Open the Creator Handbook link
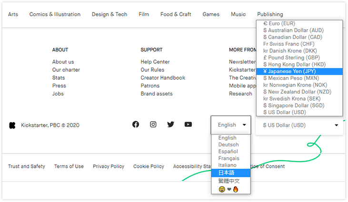The width and height of the screenshot is (348, 202). point(163,78)
